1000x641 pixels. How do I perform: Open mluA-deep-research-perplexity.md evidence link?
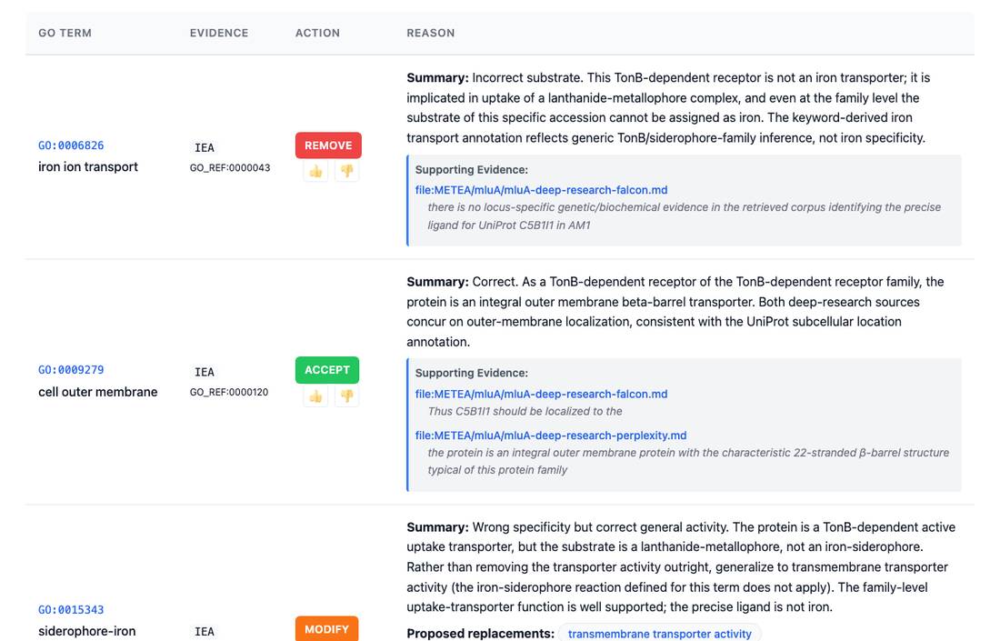tap(551, 436)
